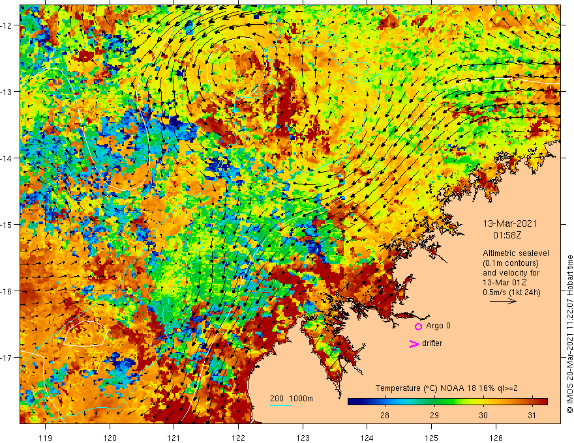Click the 'Altimetric sealevel' legend text
The width and height of the screenshot is (574, 443).
click(x=516, y=253)
